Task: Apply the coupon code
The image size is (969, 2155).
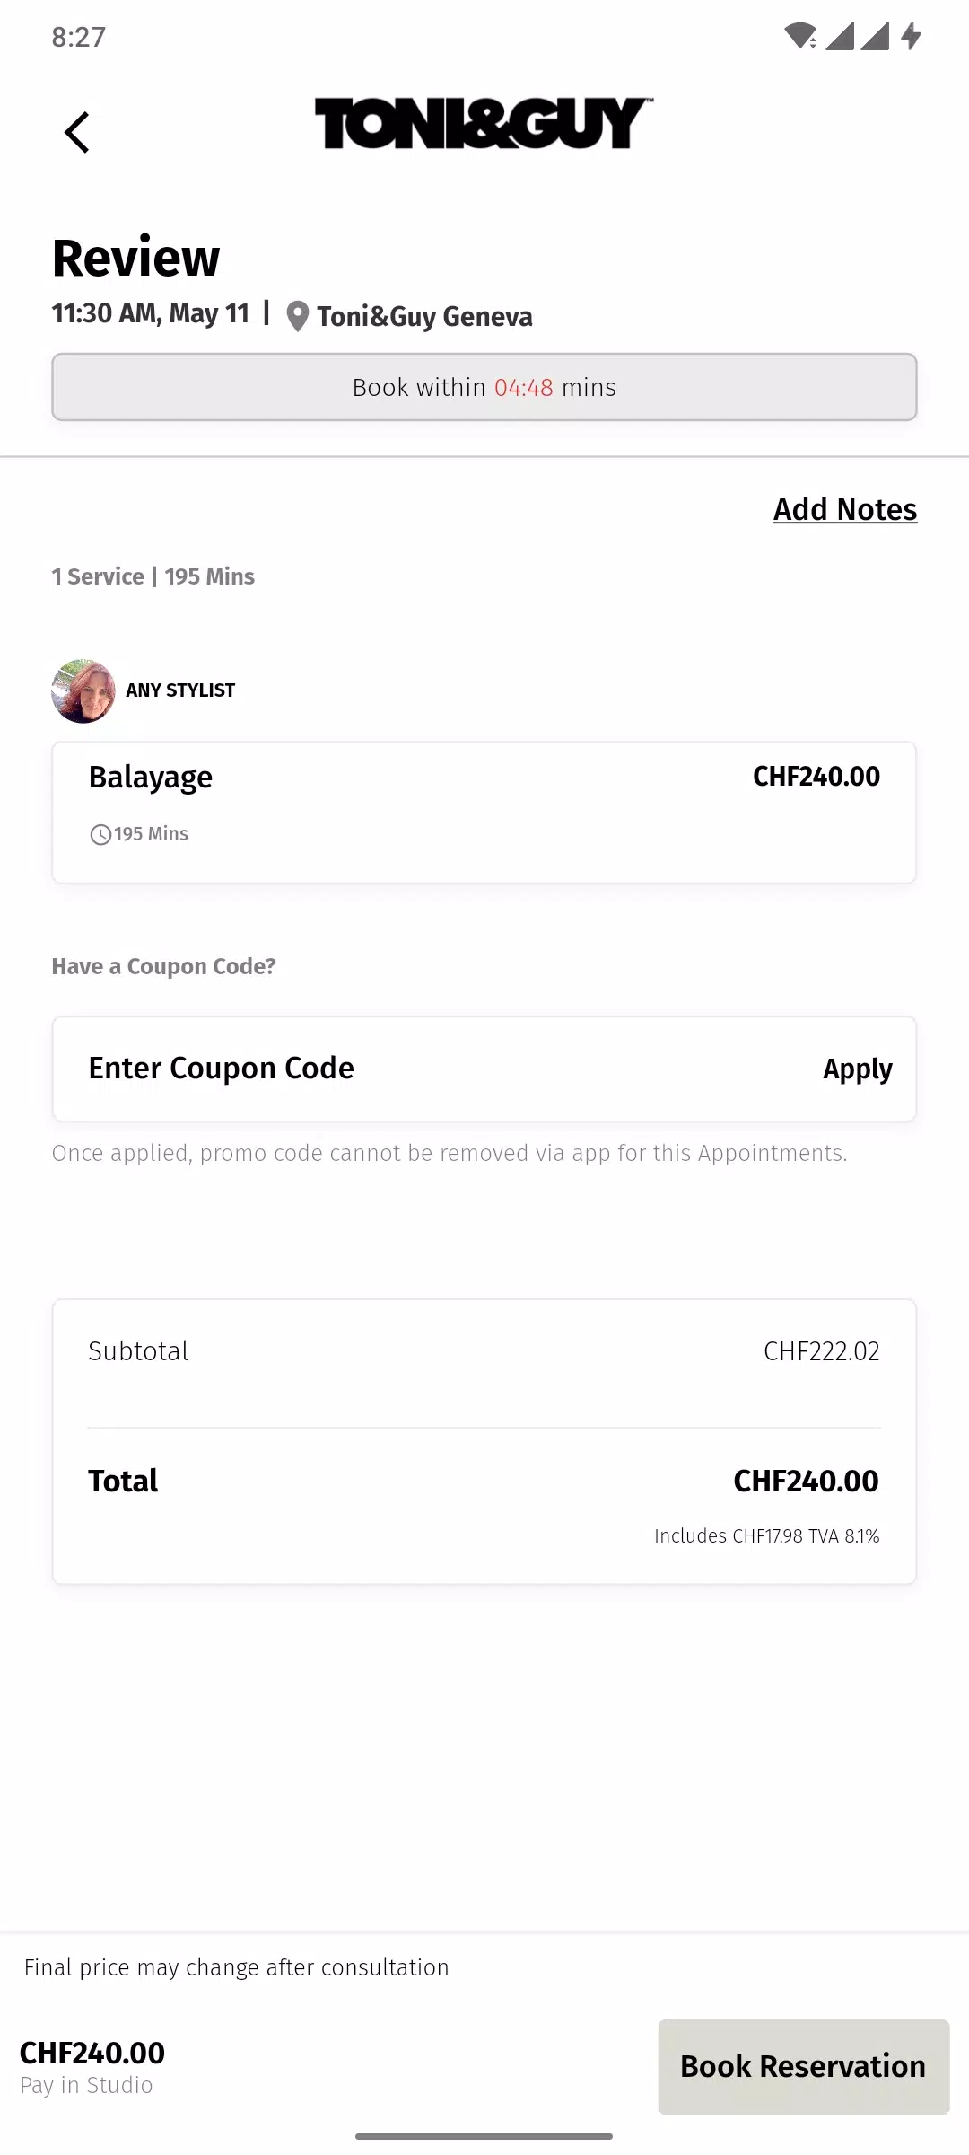Action: [x=858, y=1069]
